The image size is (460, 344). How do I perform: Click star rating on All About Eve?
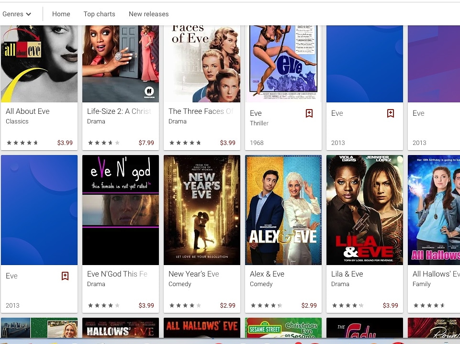[x=22, y=143]
